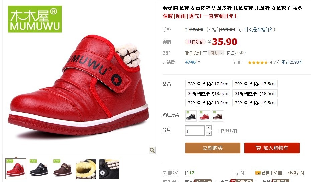Decrease quantity with the down arrow
The height and width of the screenshot is (182, 311).
pos(208,133)
